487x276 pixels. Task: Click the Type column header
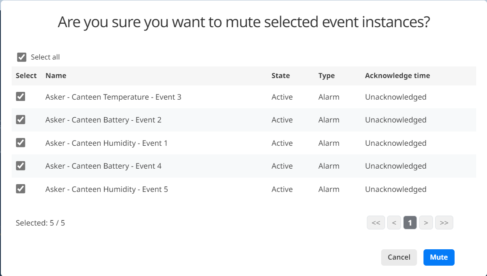326,75
